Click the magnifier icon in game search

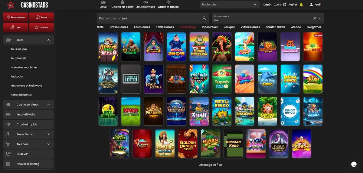(204, 18)
